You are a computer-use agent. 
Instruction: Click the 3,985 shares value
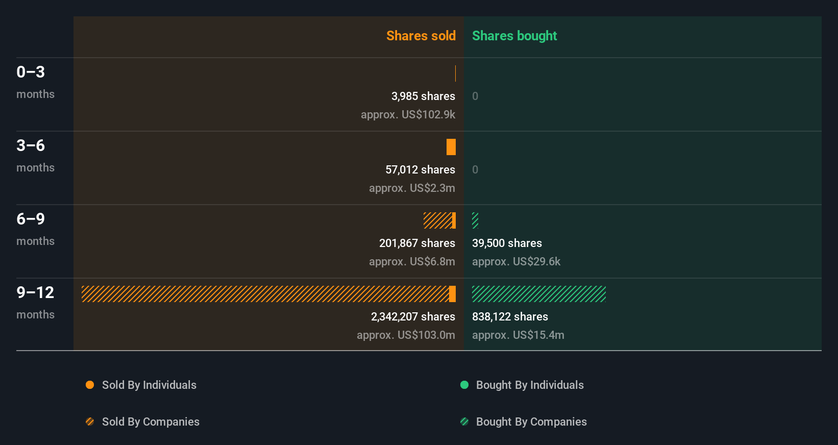coord(423,96)
